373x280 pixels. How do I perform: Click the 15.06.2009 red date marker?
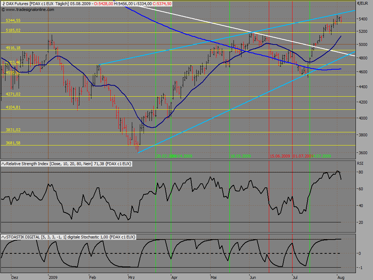(280, 156)
